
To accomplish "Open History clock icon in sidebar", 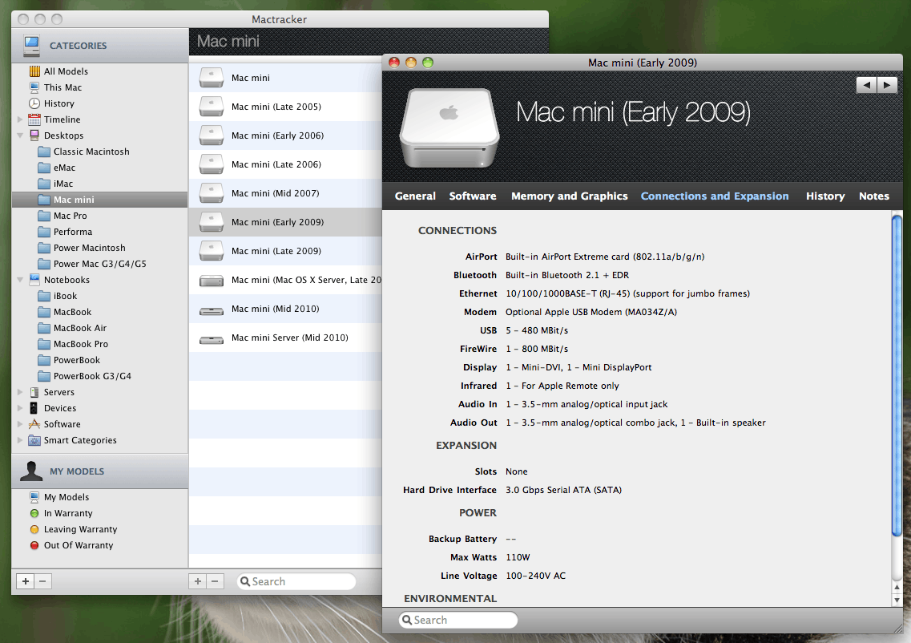I will tap(35, 103).
